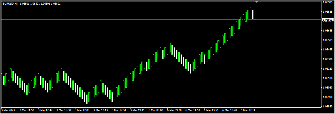The image size is (335, 114).
Task: Click the 6 Mar 00:00 time label
Action: [x=156, y=110]
